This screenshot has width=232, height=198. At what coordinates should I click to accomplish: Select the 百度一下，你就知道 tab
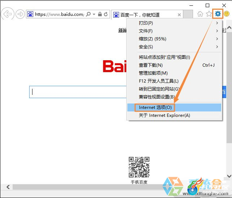coord(147,15)
